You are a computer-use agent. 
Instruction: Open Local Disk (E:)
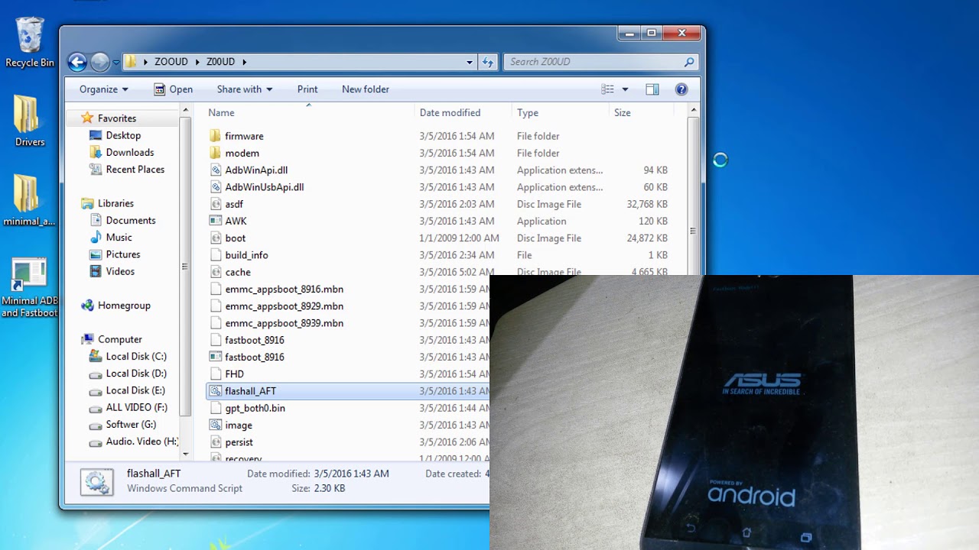click(128, 390)
